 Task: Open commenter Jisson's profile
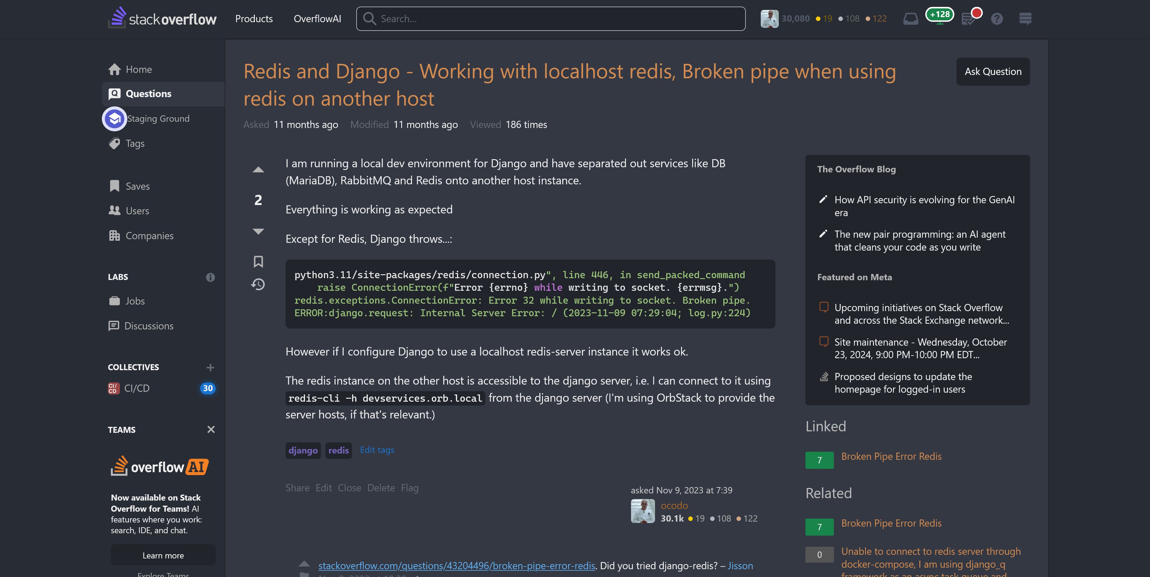click(x=740, y=565)
